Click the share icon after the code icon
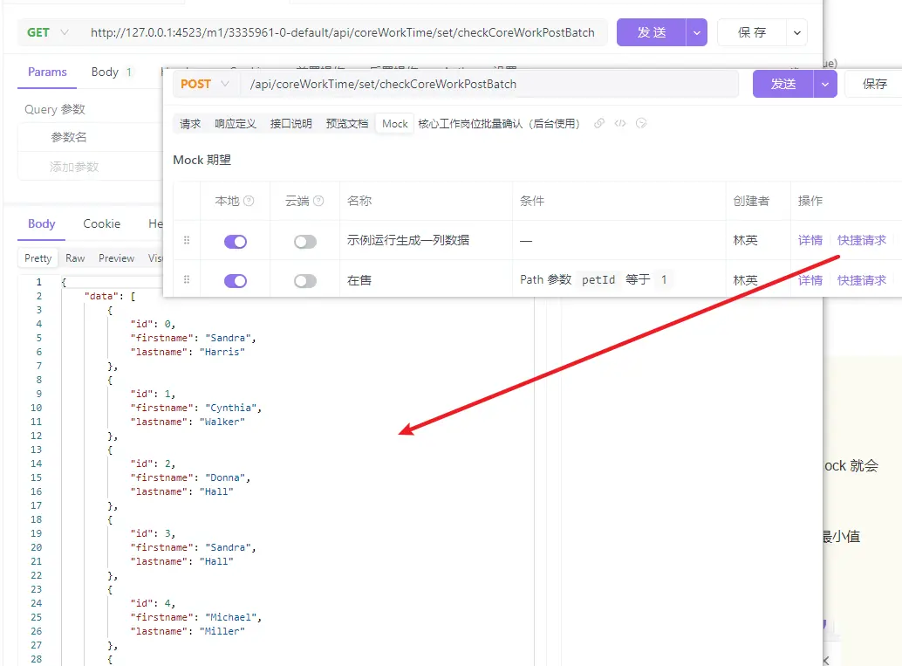 pos(641,123)
